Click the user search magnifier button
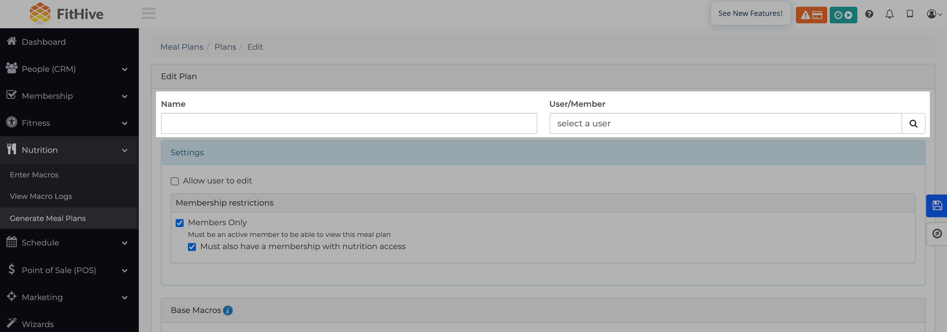Viewport: 947px width, 332px height. click(x=913, y=123)
